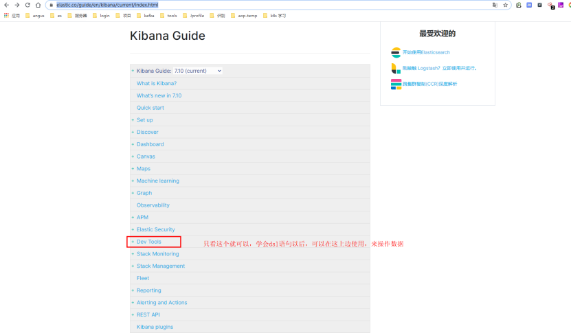Expand the Maps section plus sign
This screenshot has height=333, width=571.
(133, 168)
